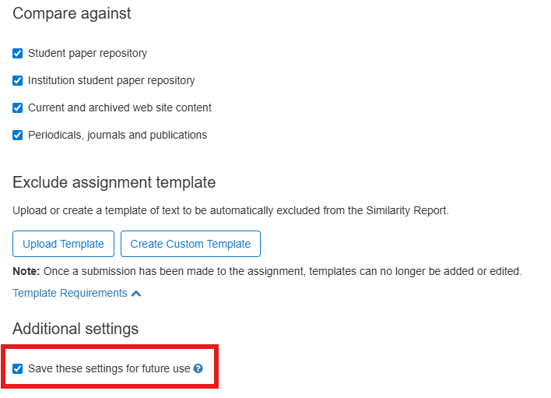551x398 pixels.
Task: Uncheck the Student paper repository checkbox
Action: 18,54
